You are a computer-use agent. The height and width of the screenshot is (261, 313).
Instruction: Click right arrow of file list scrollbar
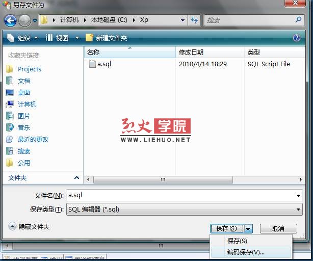[x=301, y=179]
